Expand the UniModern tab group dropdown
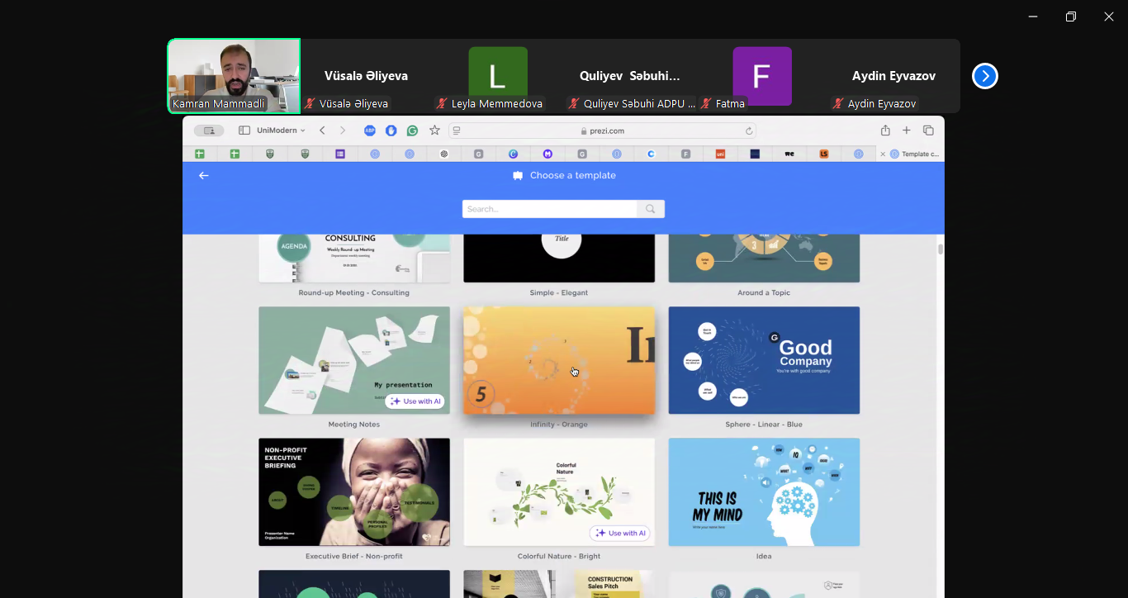1128x598 pixels. click(x=281, y=131)
